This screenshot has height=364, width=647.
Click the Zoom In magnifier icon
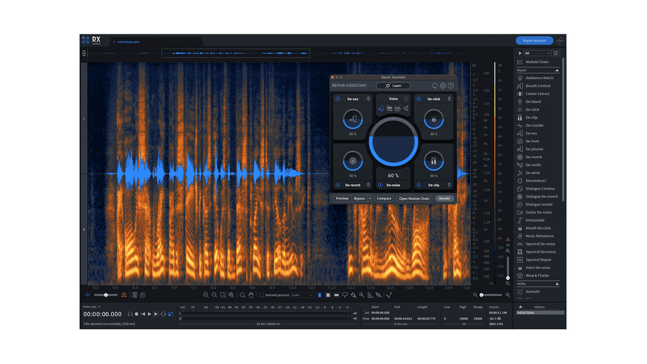pyautogui.click(x=207, y=294)
